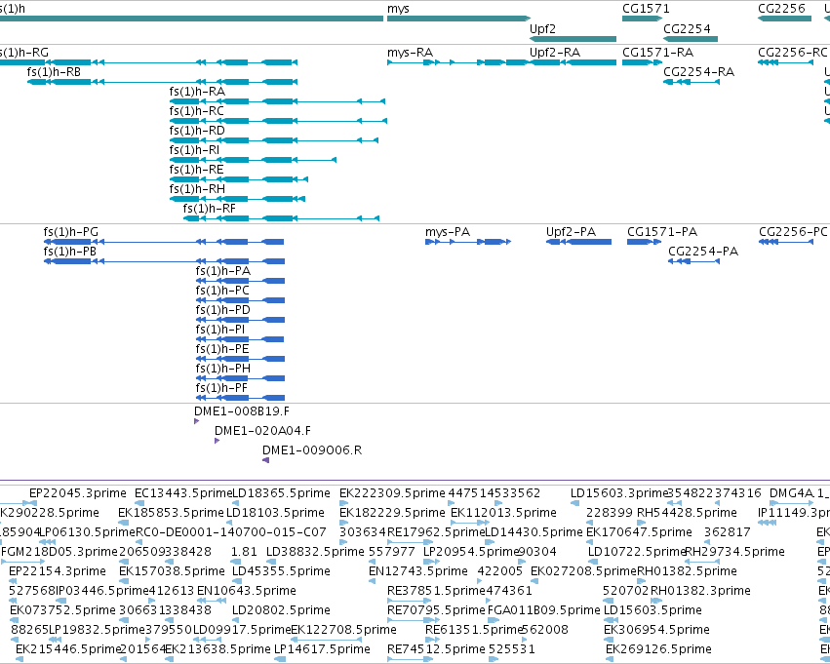Select the LP20954.5prime EST label
Screen dimensions: 830x664
click(470, 553)
